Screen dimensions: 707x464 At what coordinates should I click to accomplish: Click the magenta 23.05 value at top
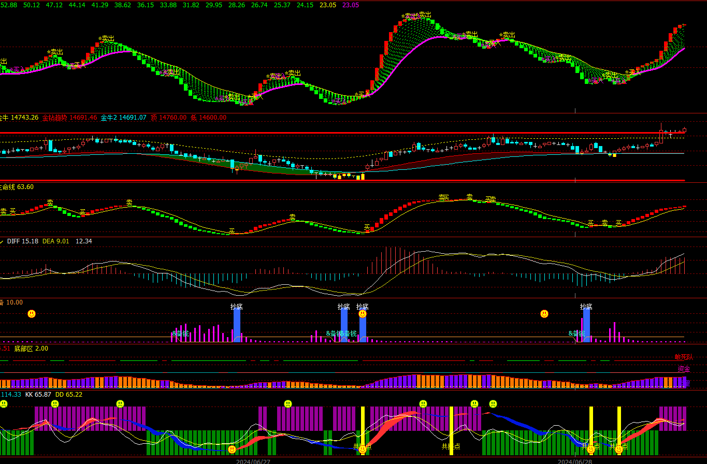[x=351, y=5]
